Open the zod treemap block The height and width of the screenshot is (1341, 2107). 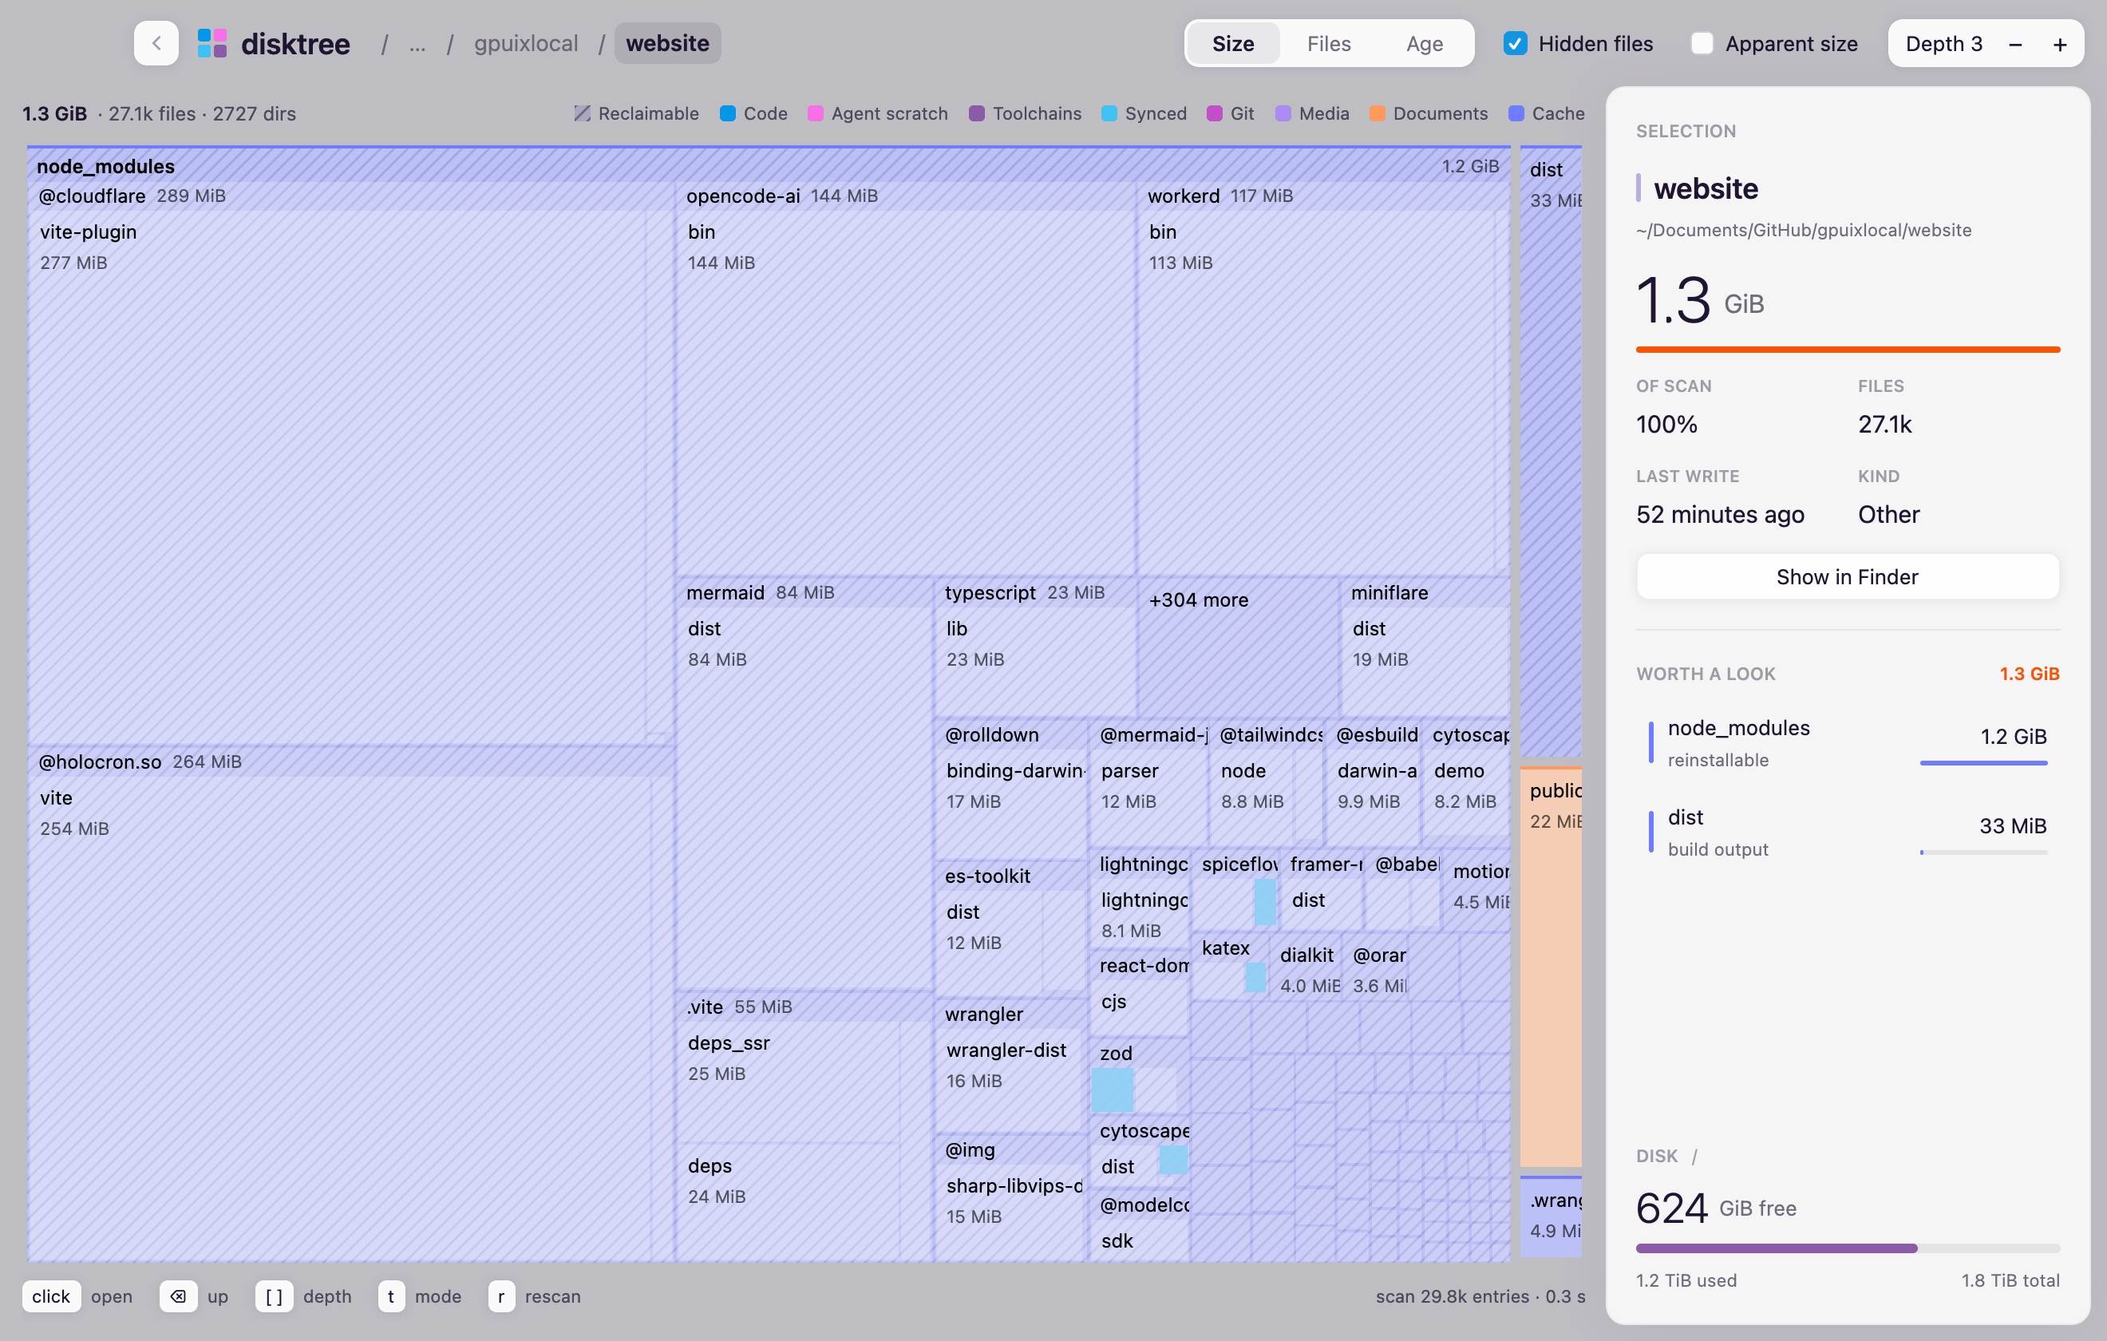pyautogui.click(x=1139, y=1075)
